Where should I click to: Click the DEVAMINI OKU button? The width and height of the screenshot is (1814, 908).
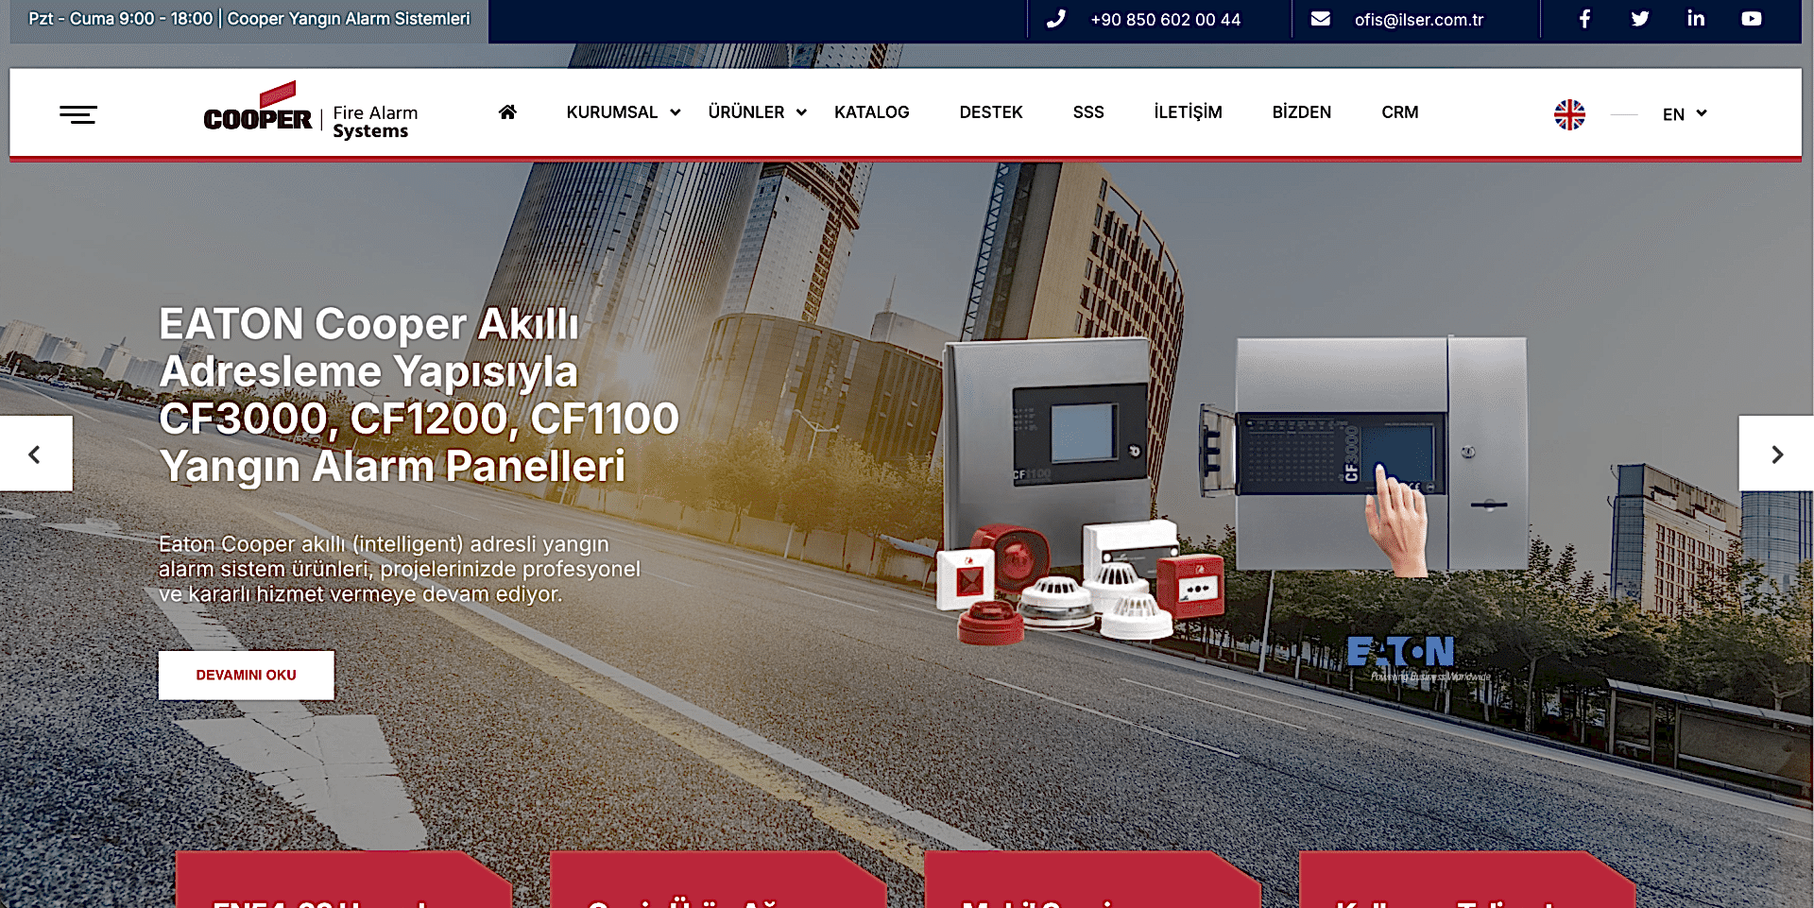[246, 675]
